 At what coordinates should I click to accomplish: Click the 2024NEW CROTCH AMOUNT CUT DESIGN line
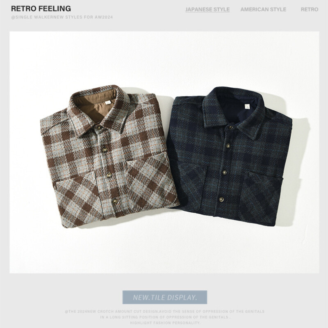[164, 312]
